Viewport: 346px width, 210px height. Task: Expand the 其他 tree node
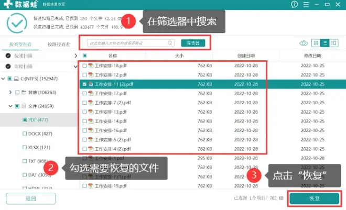(10, 92)
